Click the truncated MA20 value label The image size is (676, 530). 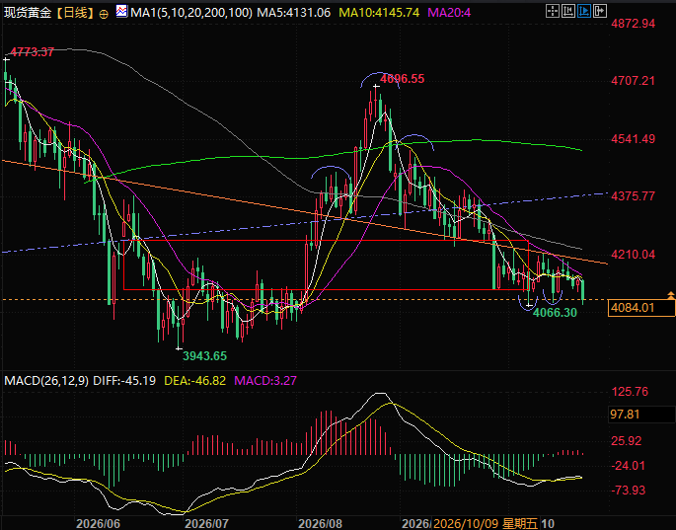click(x=449, y=13)
